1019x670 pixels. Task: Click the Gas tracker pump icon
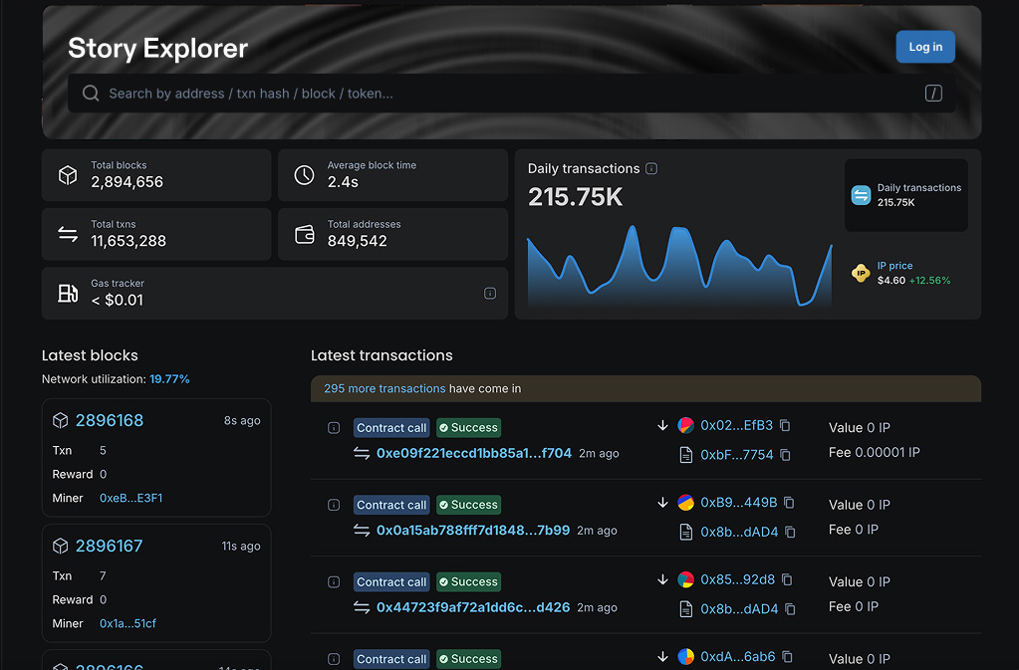point(68,294)
